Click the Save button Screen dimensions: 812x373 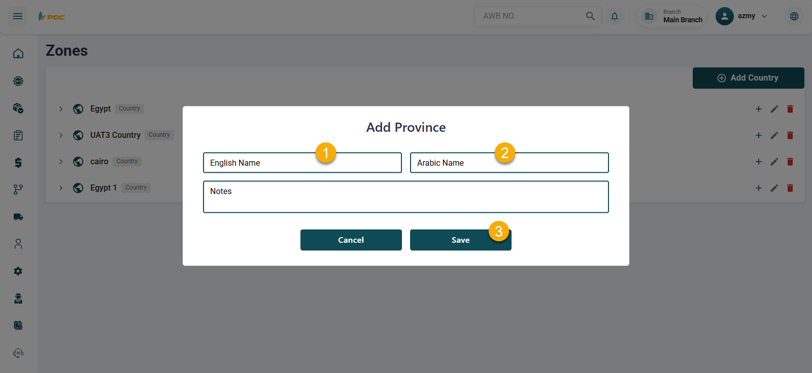click(460, 240)
